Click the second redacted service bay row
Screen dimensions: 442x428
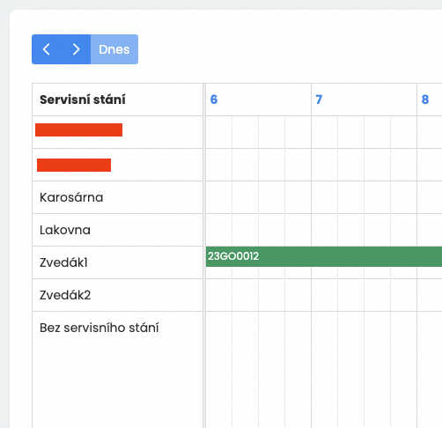117,165
